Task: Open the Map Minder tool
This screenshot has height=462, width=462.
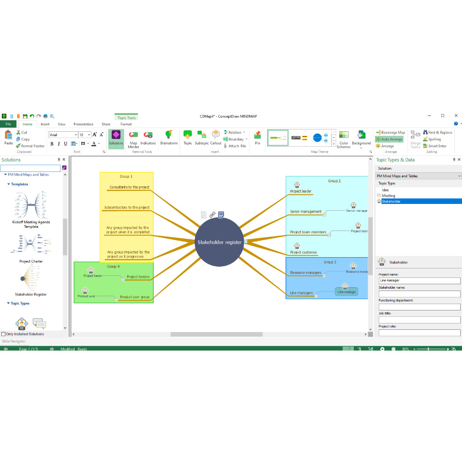Action: tap(133, 139)
